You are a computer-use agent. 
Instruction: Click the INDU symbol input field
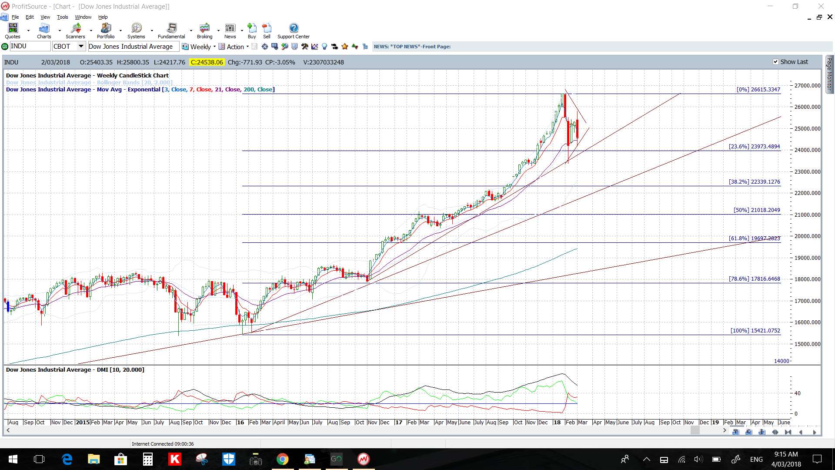pyautogui.click(x=30, y=46)
